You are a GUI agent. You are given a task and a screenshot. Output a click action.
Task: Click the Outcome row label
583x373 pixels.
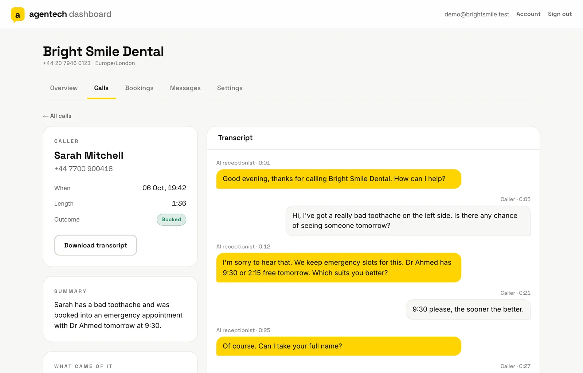tap(67, 219)
